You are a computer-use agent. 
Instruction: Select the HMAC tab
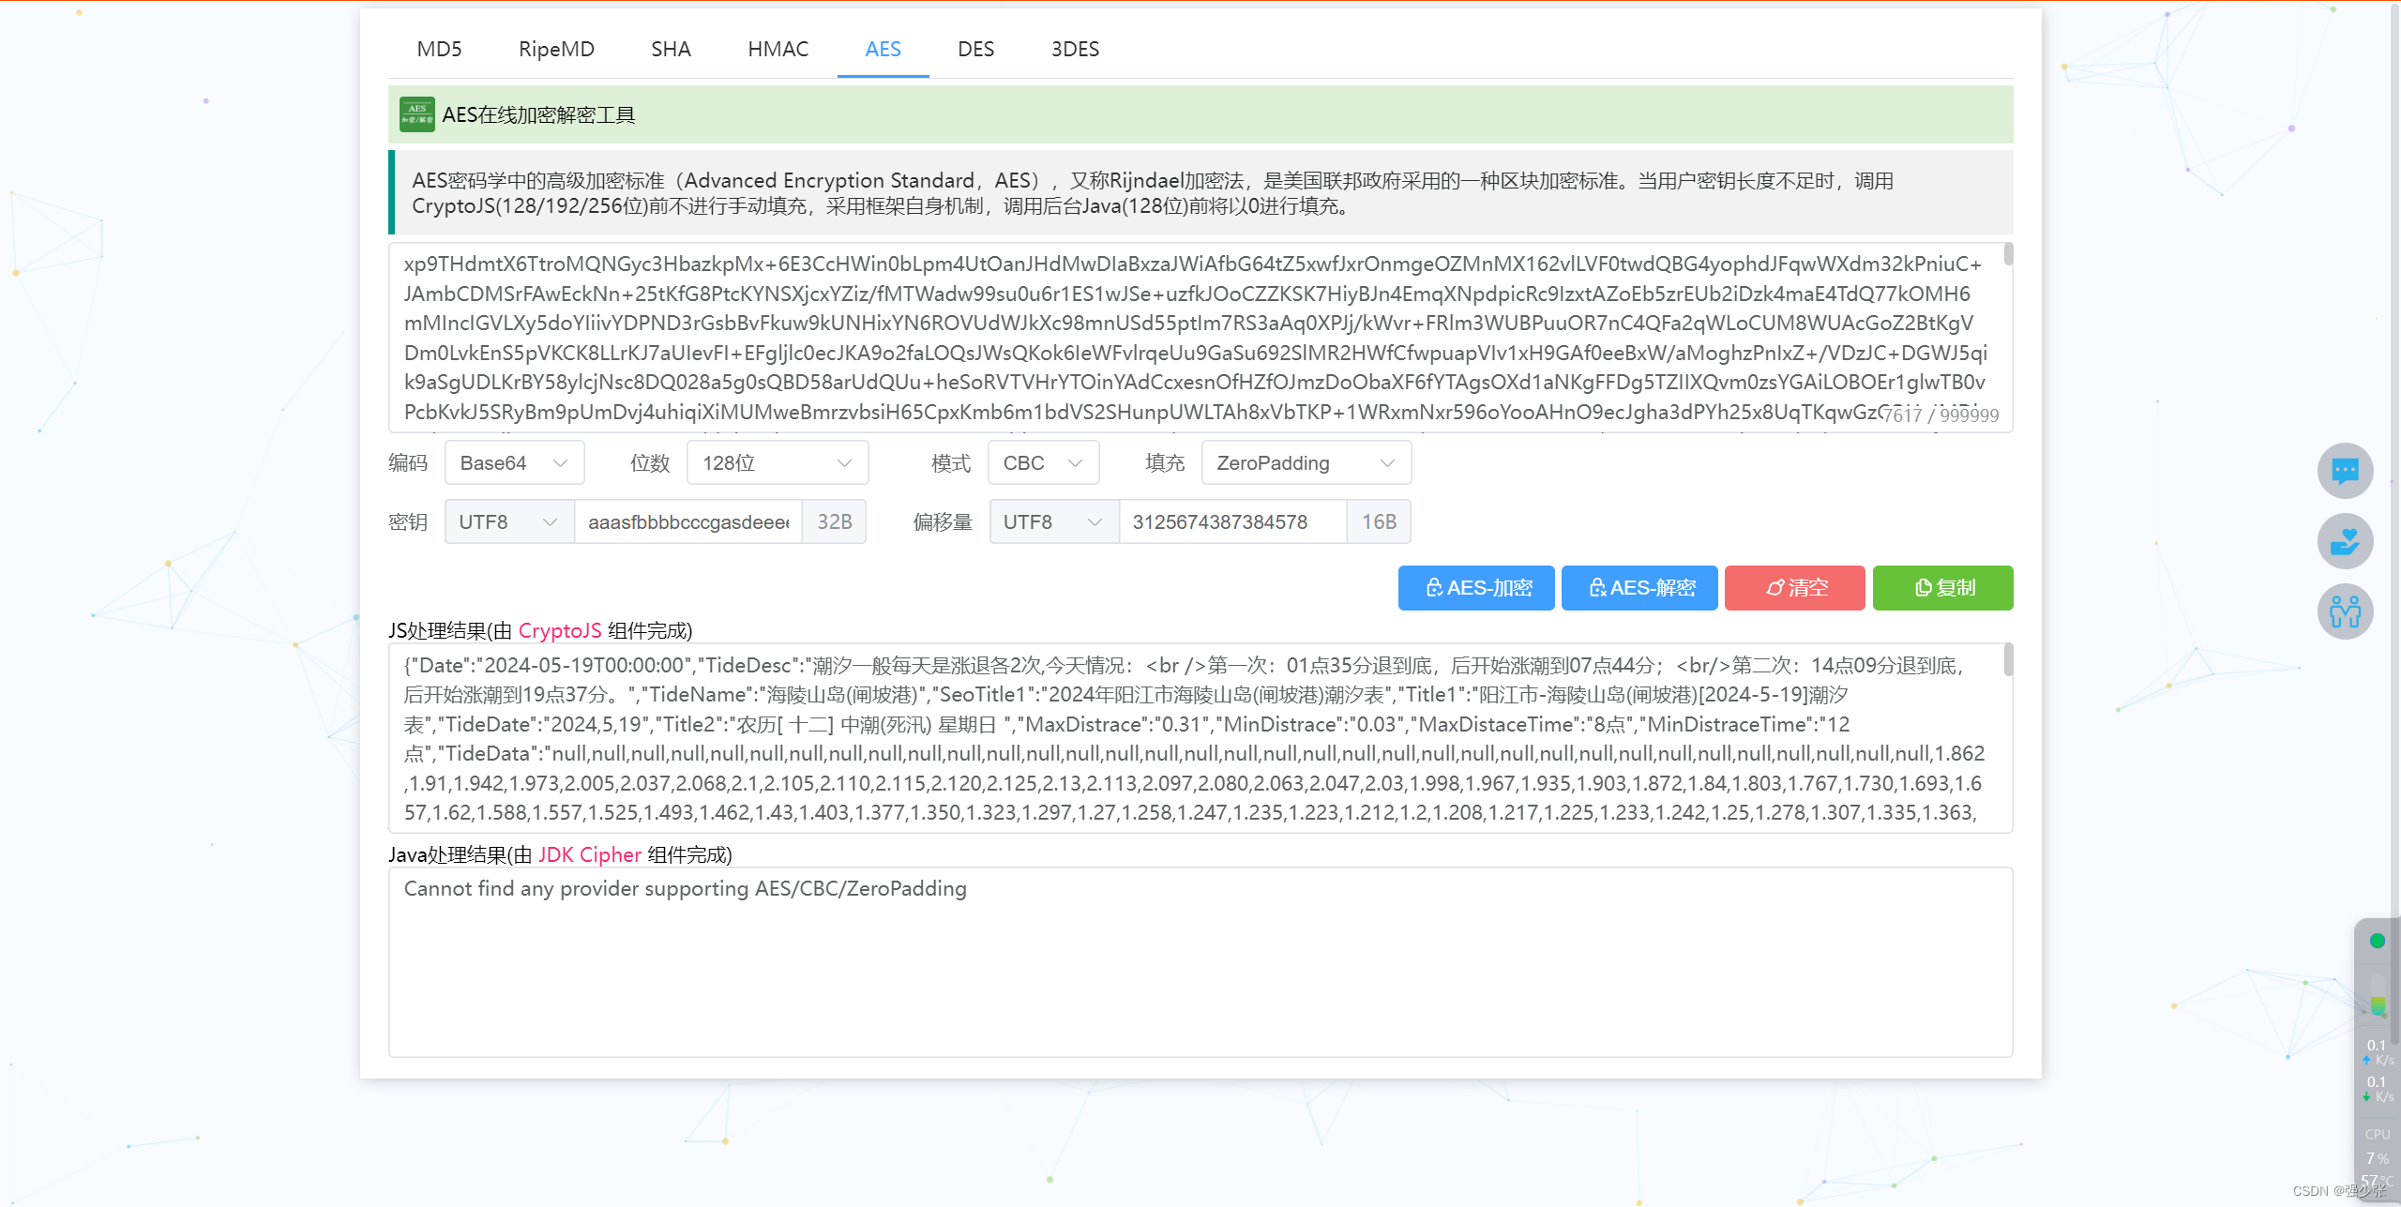(x=778, y=49)
